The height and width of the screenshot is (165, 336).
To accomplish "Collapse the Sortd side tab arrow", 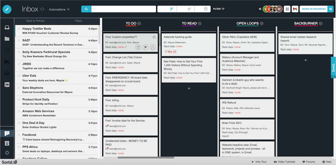I will (x=333, y=77).
